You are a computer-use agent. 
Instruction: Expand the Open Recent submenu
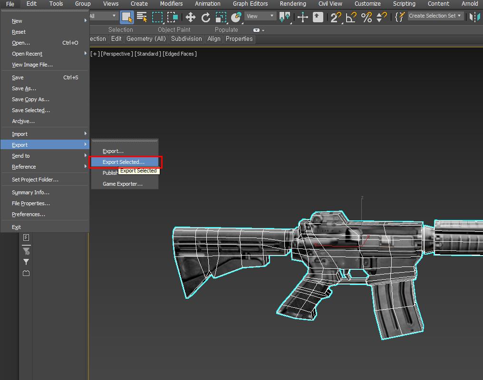click(27, 54)
